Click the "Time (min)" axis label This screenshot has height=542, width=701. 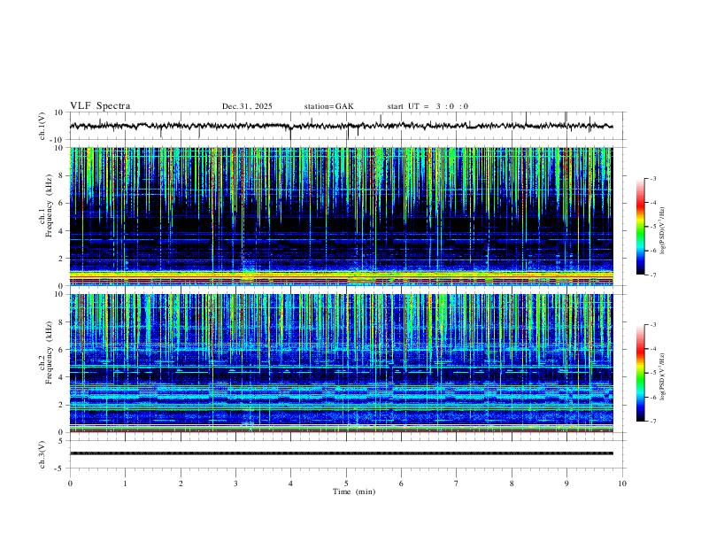pos(354,492)
